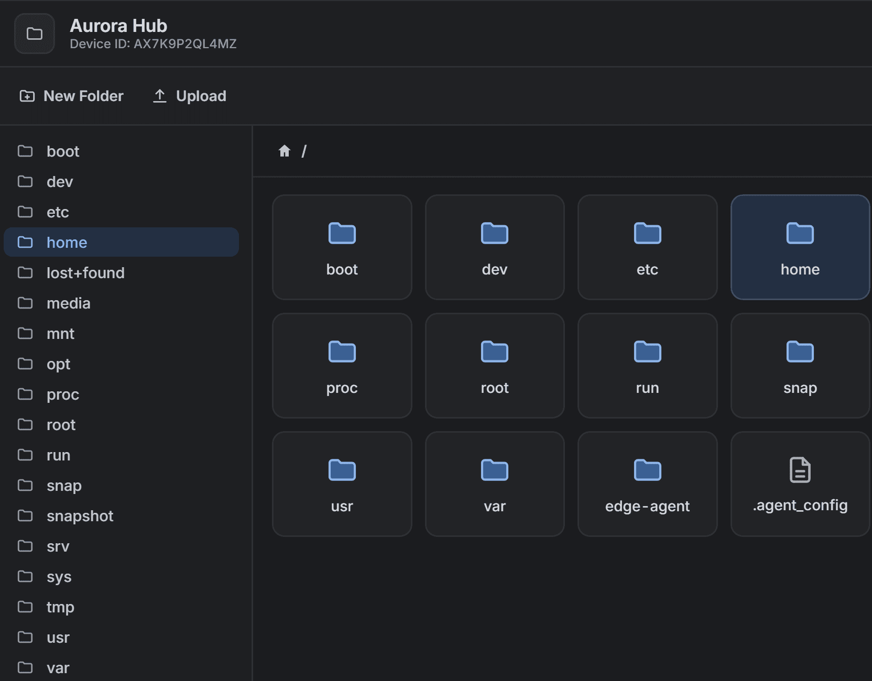
Task: Select snap in the sidebar tree
Action: (122, 486)
